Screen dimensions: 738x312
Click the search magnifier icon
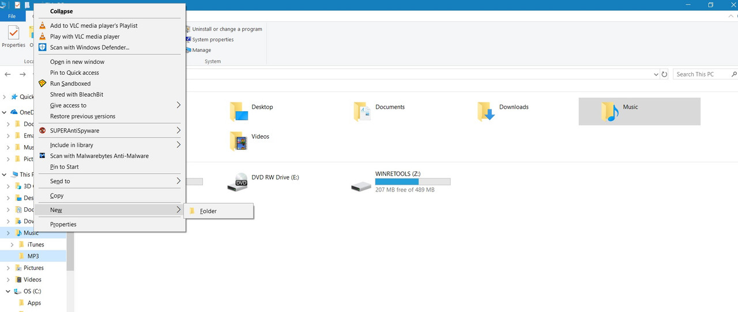[734, 74]
